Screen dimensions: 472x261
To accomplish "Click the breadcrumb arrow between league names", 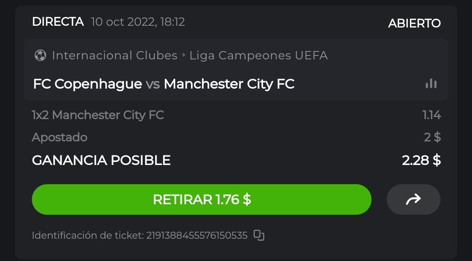I will click(x=184, y=55).
